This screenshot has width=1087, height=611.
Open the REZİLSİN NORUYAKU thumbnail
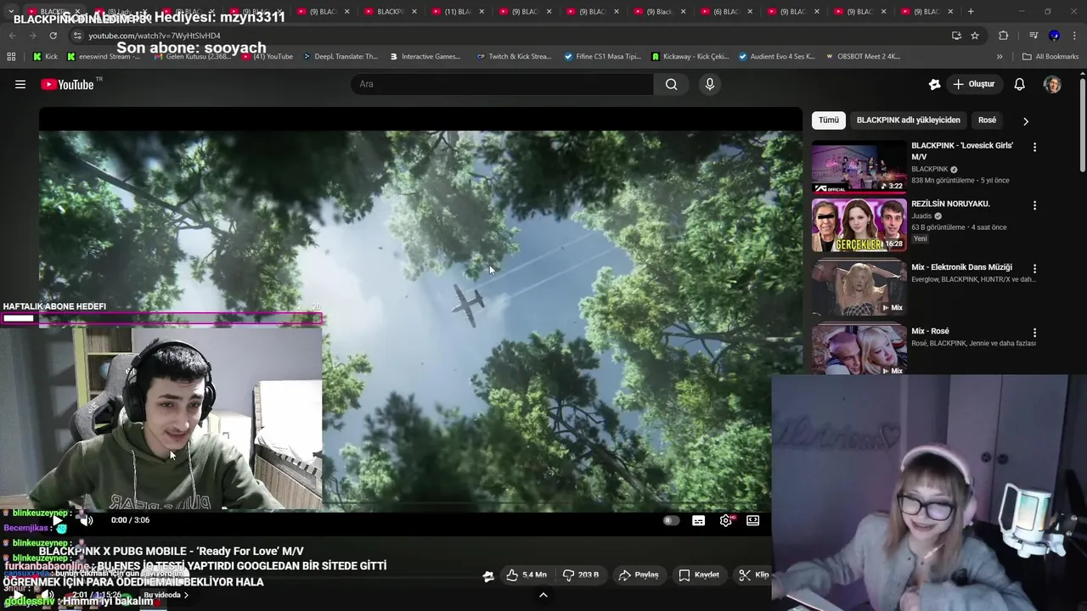(x=859, y=226)
